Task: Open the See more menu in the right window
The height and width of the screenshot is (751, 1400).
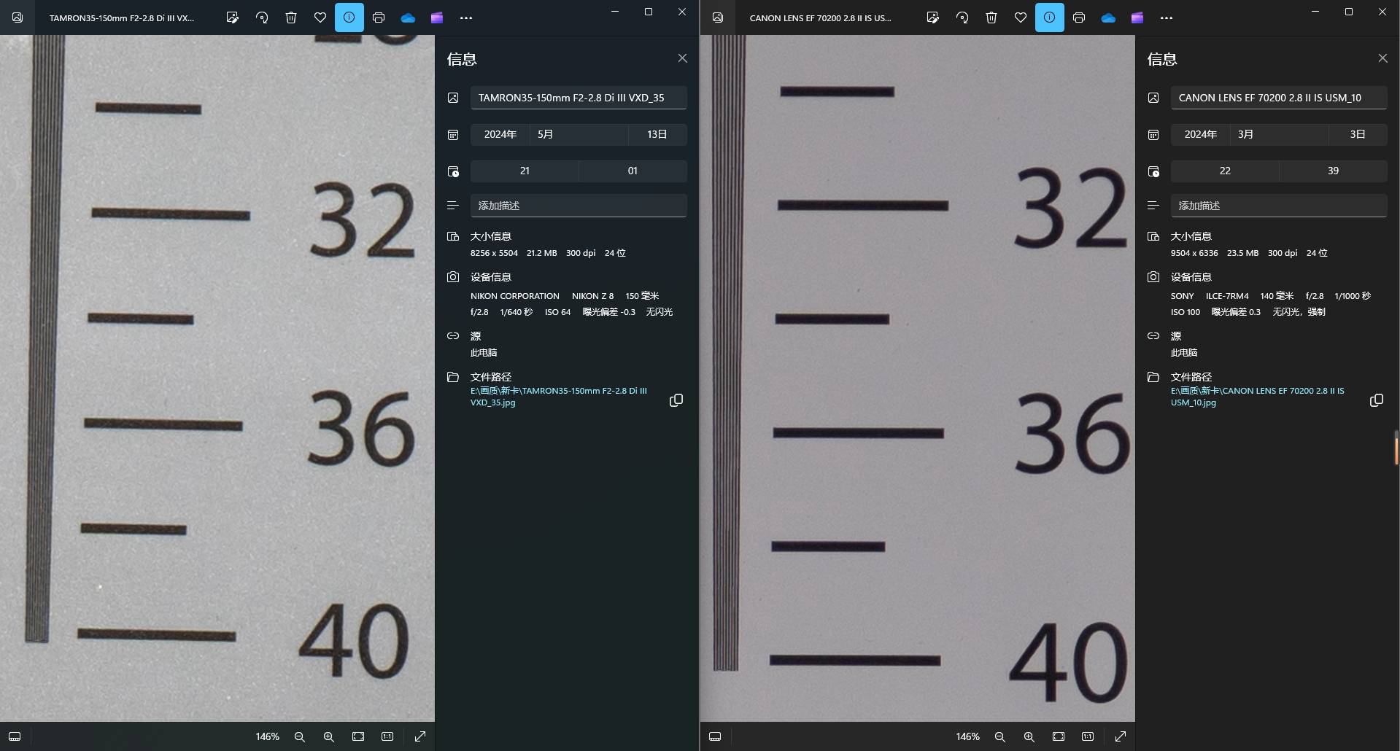Action: tap(1167, 17)
